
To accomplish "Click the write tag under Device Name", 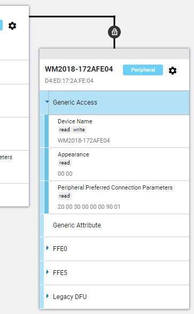I will coord(79,130).
